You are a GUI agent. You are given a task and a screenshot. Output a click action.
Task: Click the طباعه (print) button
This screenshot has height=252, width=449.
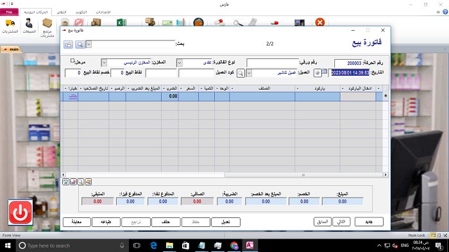pos(106,222)
